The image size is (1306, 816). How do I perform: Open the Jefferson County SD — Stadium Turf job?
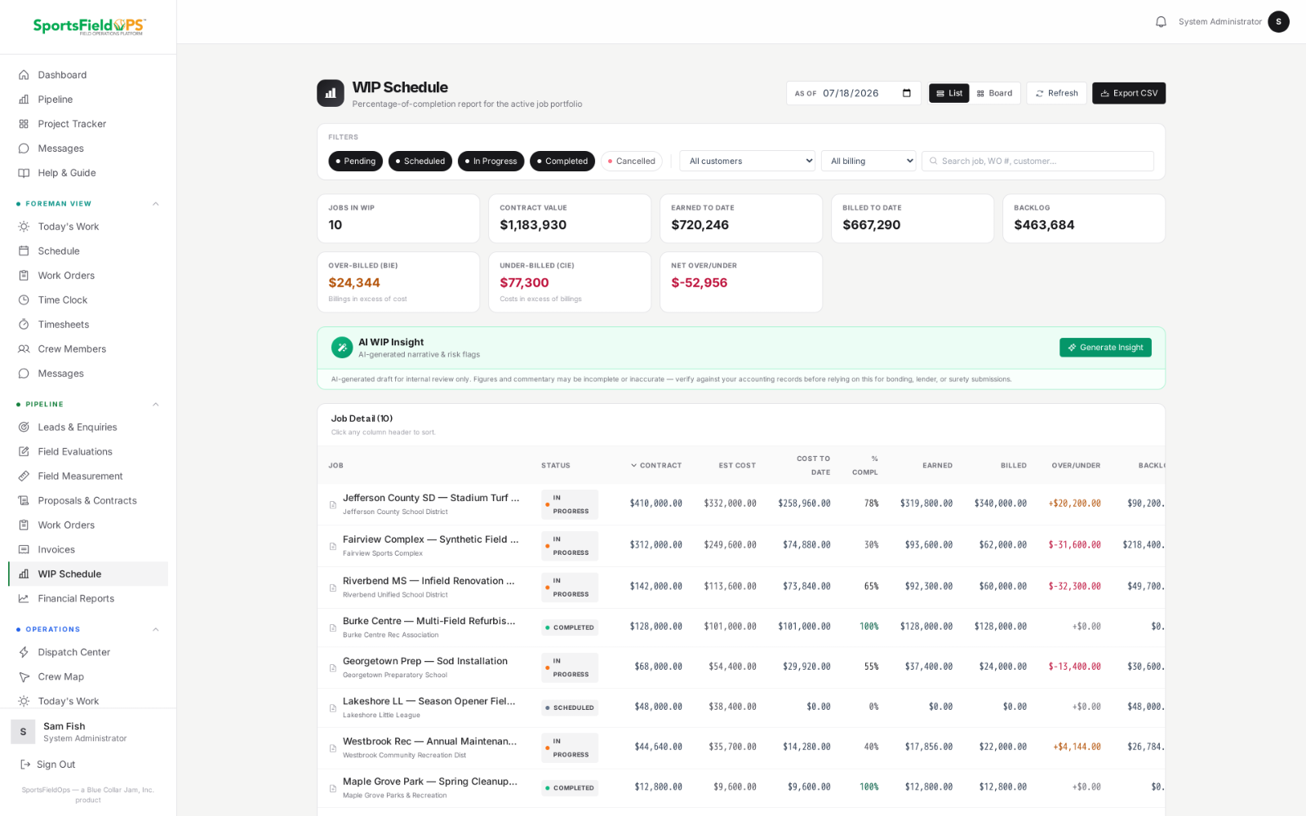[431, 498]
